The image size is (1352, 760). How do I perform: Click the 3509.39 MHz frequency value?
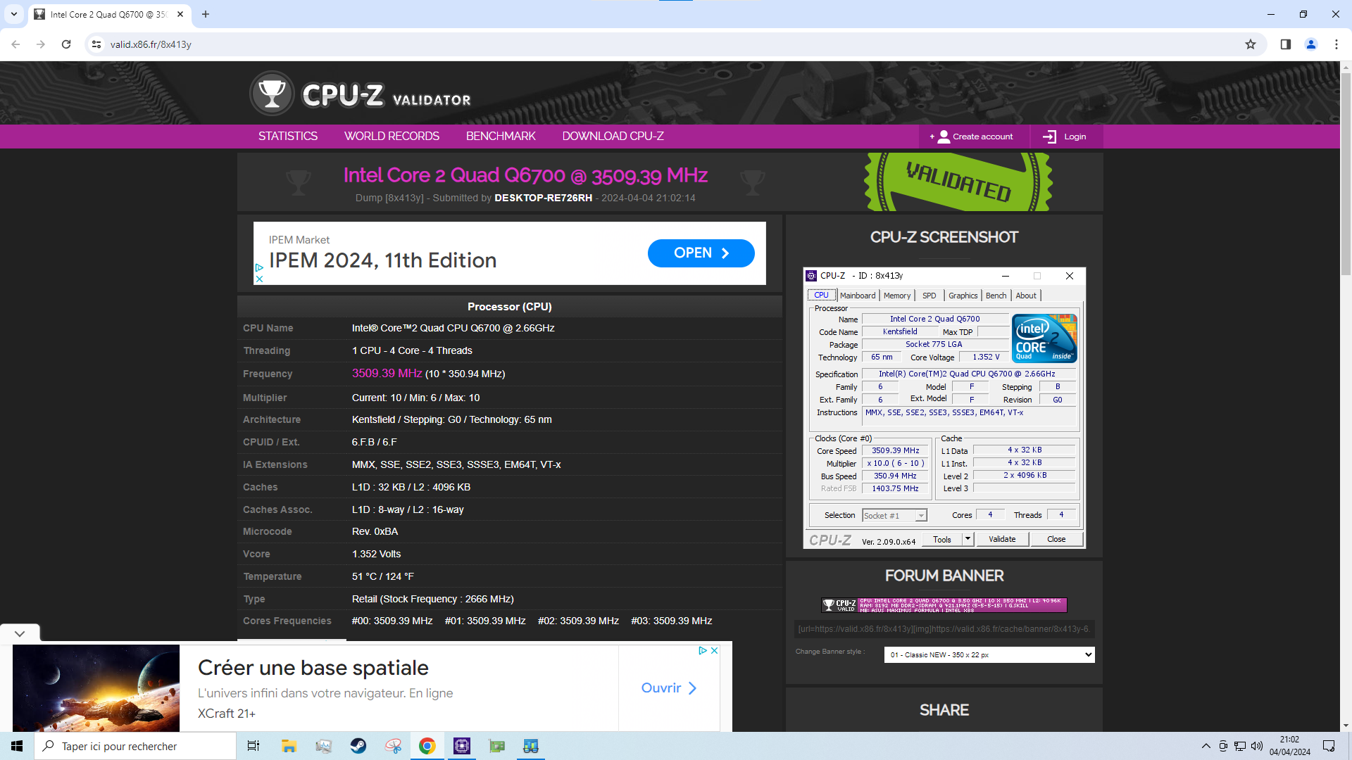pos(387,373)
